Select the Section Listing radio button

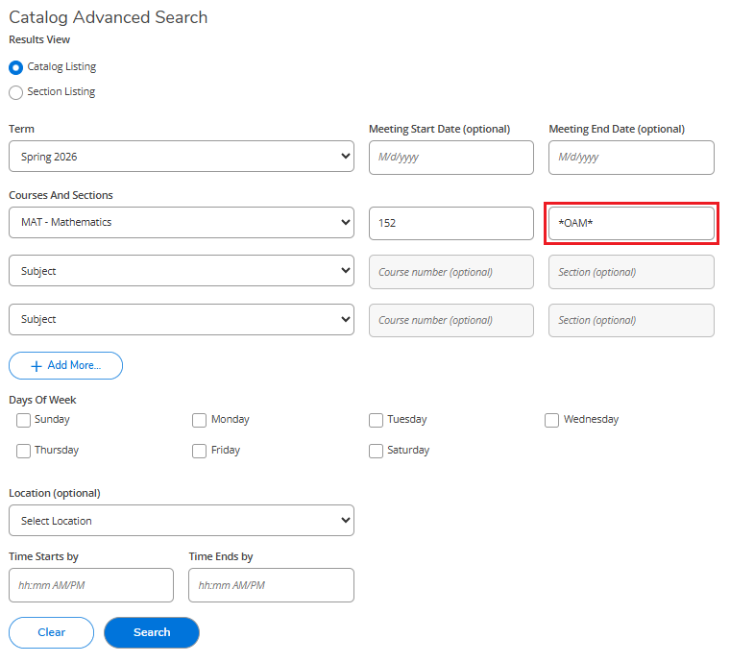tap(16, 92)
